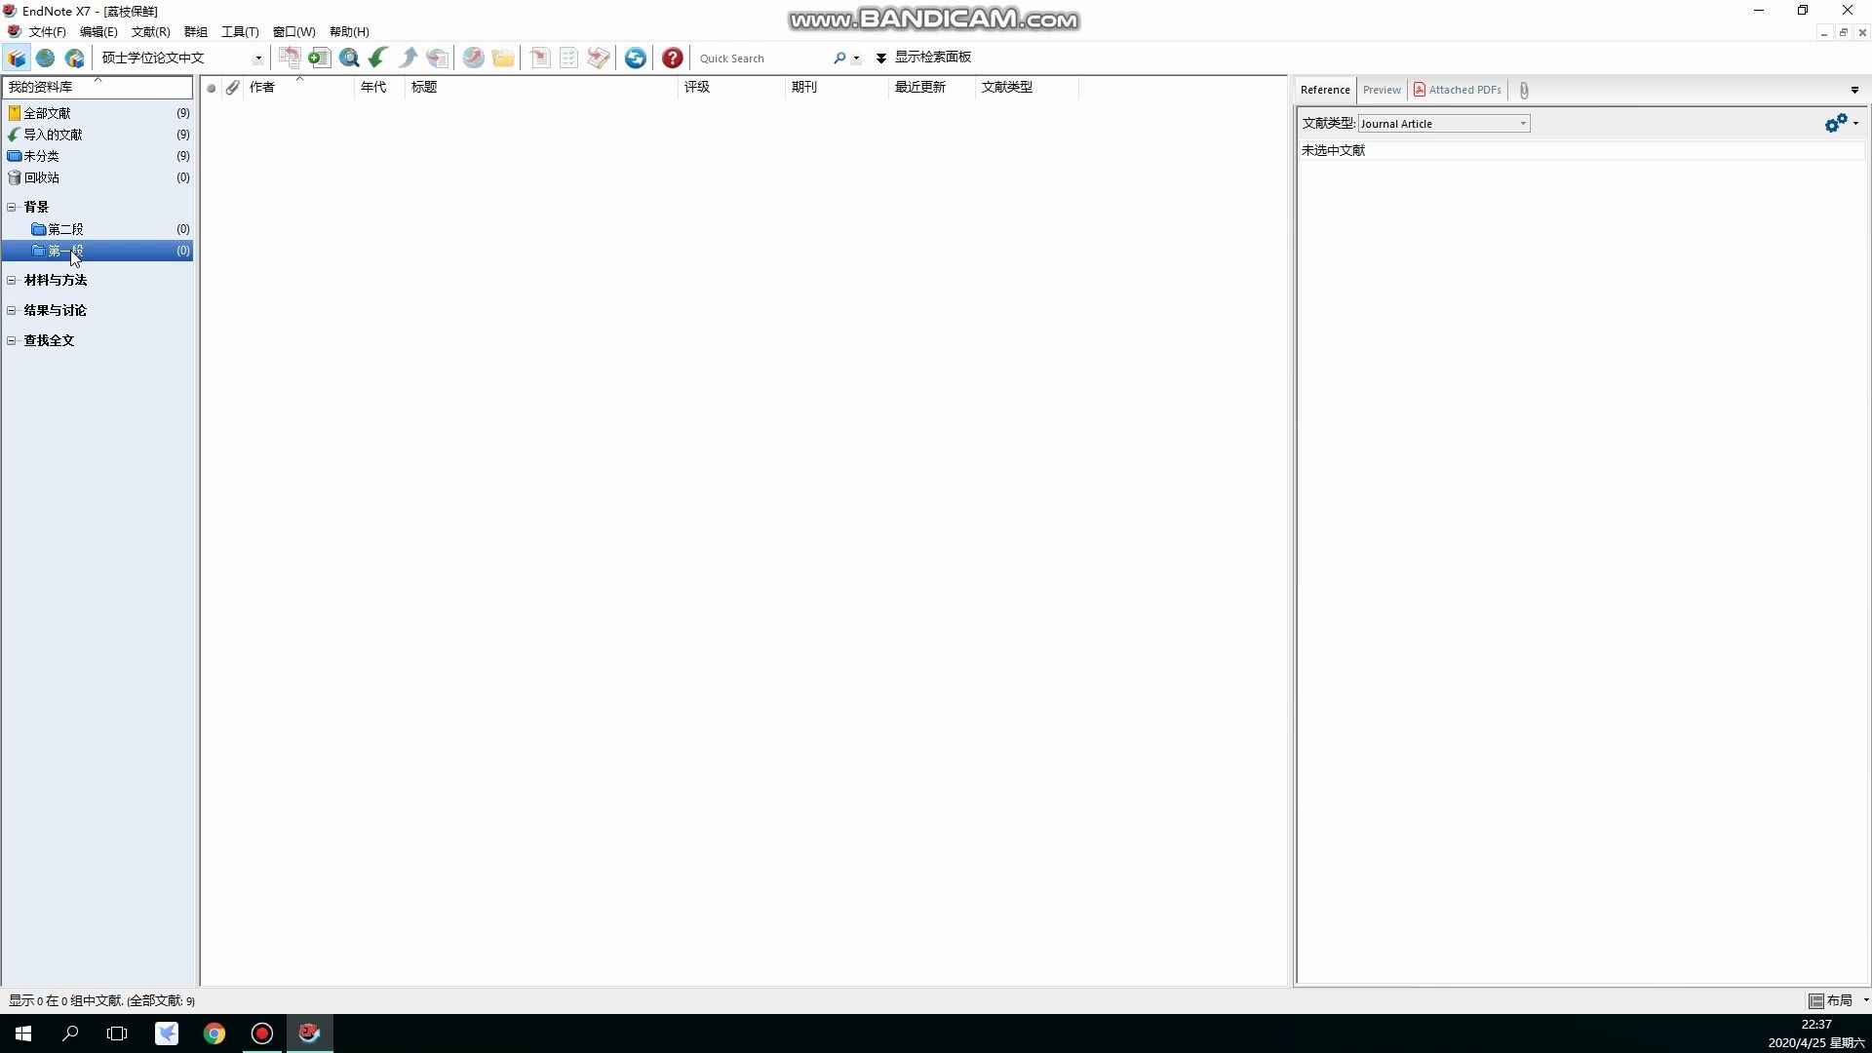Image resolution: width=1872 pixels, height=1053 pixels.
Task: Click the blue Sync Library icon
Action: (636, 58)
